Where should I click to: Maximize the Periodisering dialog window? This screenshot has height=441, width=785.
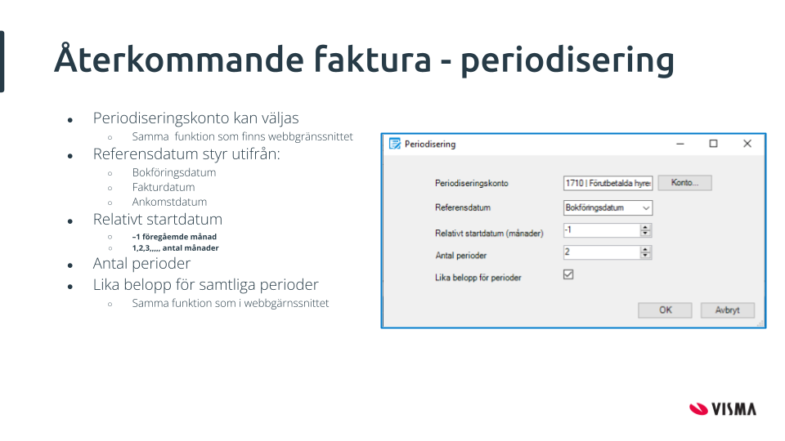(713, 144)
